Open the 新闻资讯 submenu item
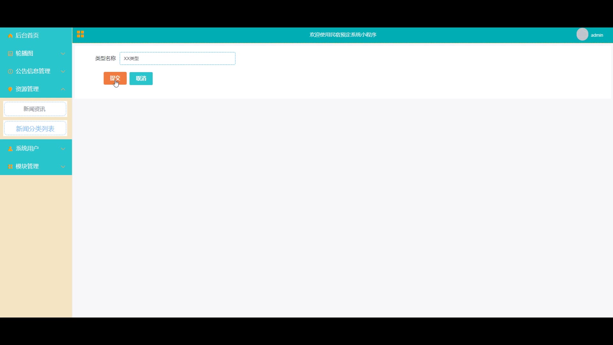Screen dimensions: 613x345 pyautogui.click(x=35, y=109)
